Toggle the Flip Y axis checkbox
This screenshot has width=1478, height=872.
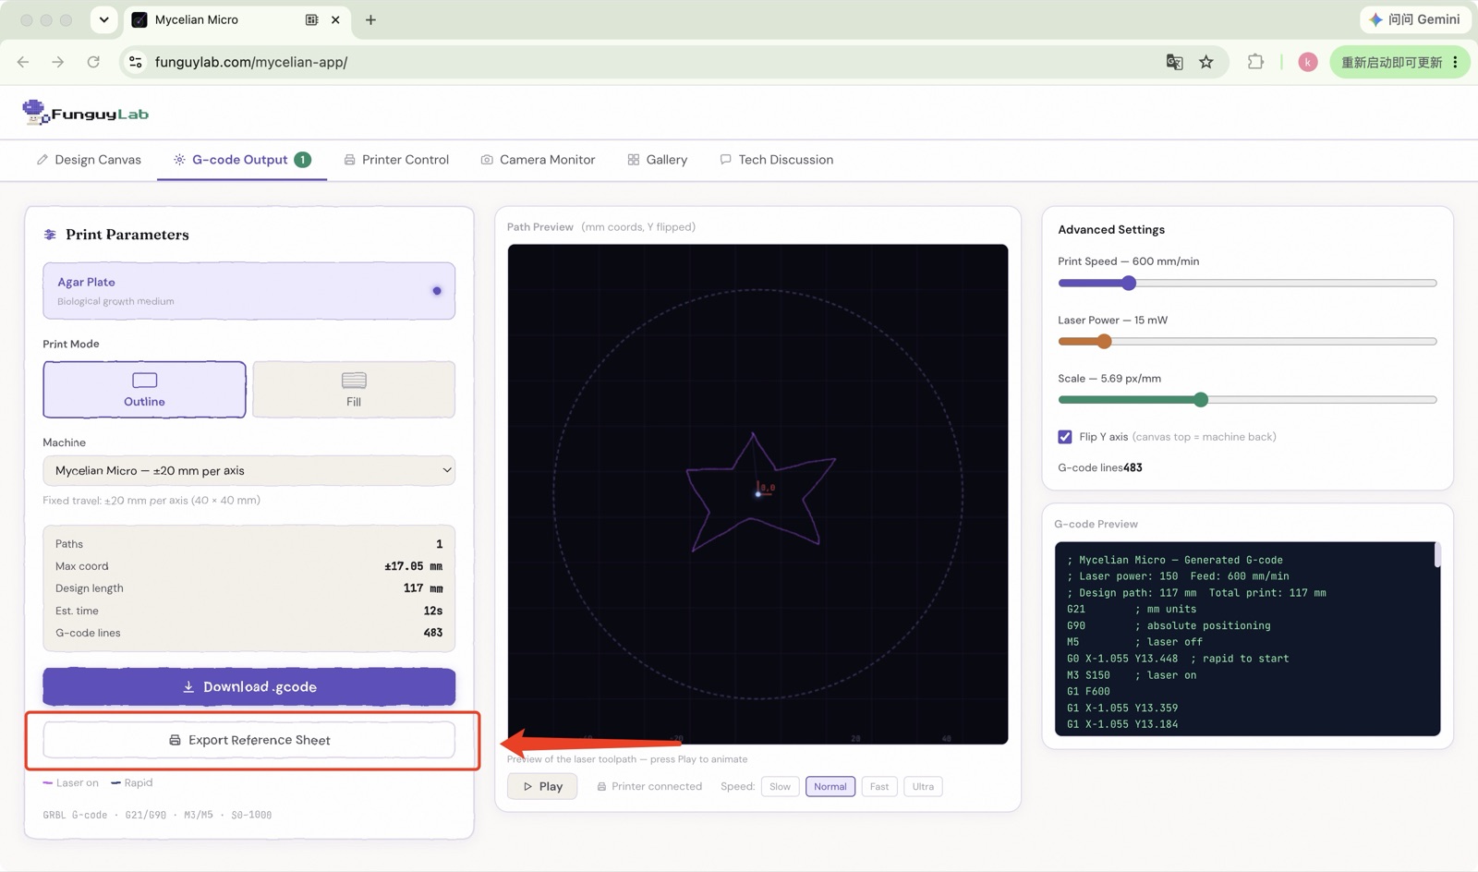point(1065,437)
